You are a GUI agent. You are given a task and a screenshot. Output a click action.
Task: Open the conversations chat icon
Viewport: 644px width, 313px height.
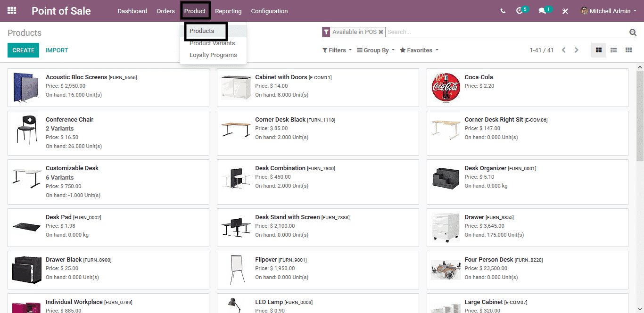[542, 11]
